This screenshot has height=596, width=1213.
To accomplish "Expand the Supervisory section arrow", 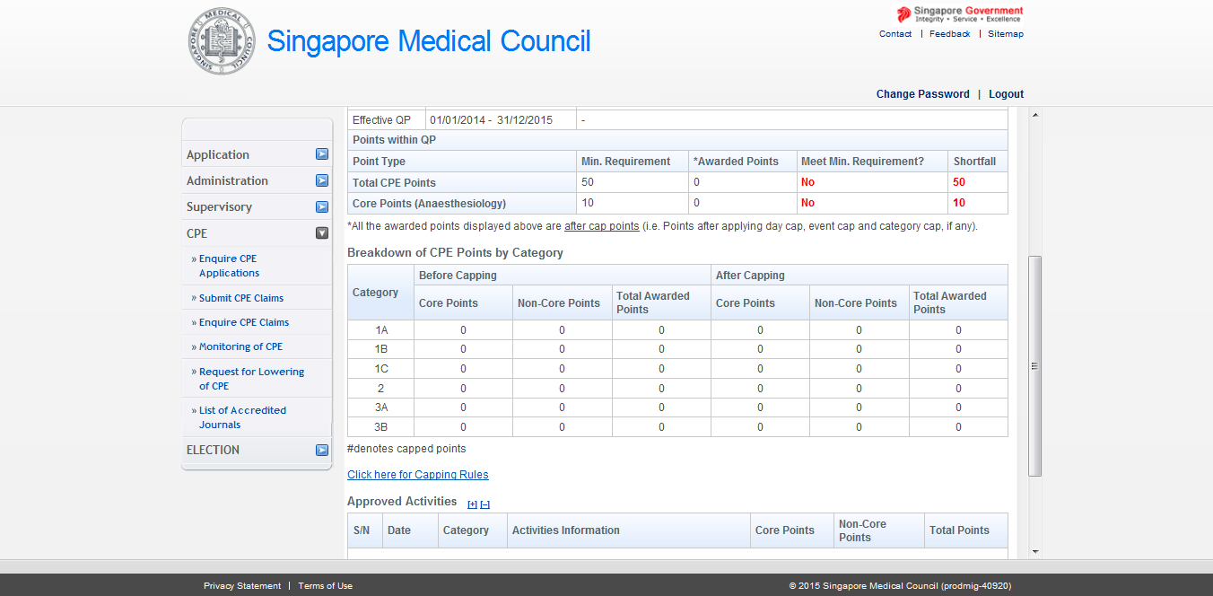I will [322, 206].
